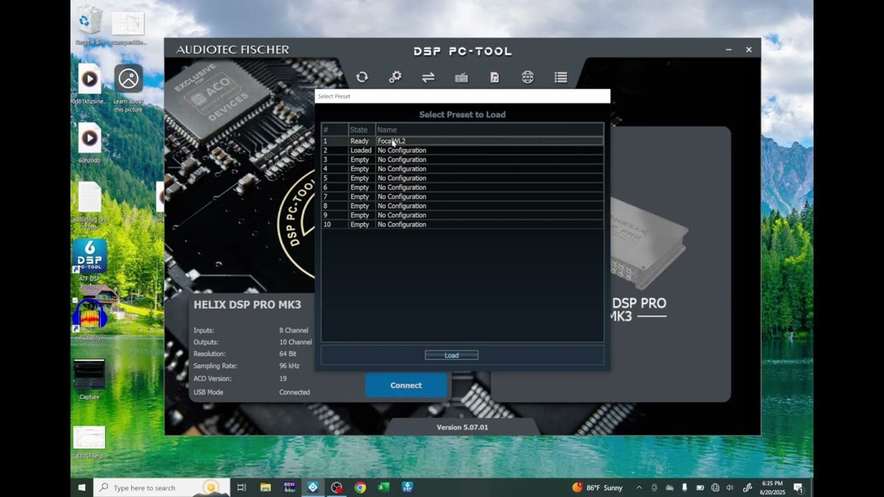Image resolution: width=884 pixels, height=497 pixels.
Task: Select empty preset row 6
Action: point(462,187)
